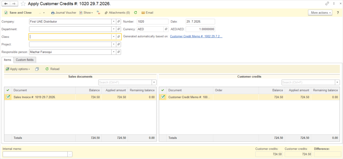Open the Show menu
The height and width of the screenshot is (159, 343).
tap(86, 13)
